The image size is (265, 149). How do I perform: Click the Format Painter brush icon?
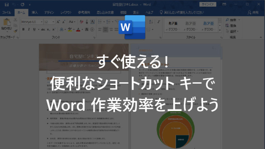pyautogui.click(x=15, y=31)
